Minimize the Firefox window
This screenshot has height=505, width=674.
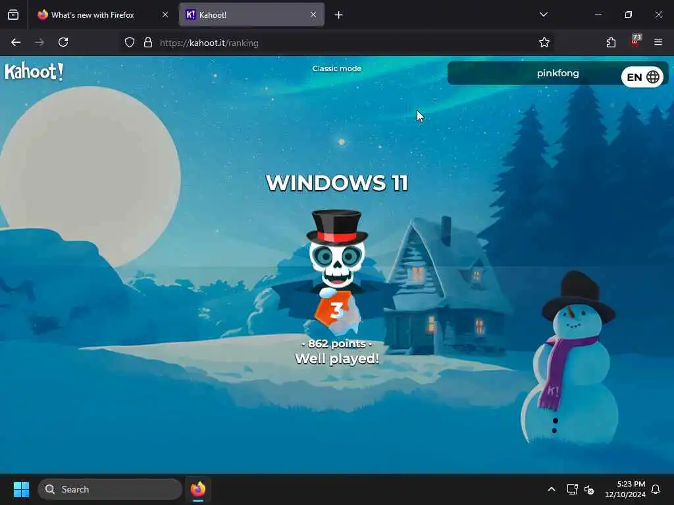598,14
